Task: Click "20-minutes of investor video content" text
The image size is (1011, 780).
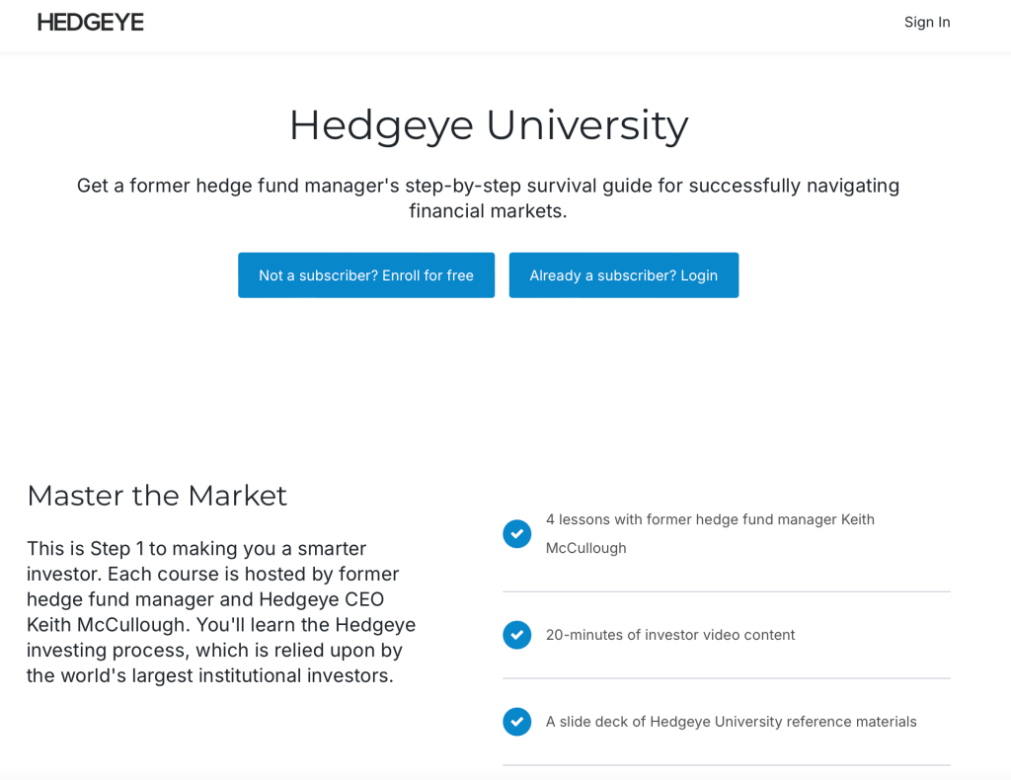Action: 669,635
